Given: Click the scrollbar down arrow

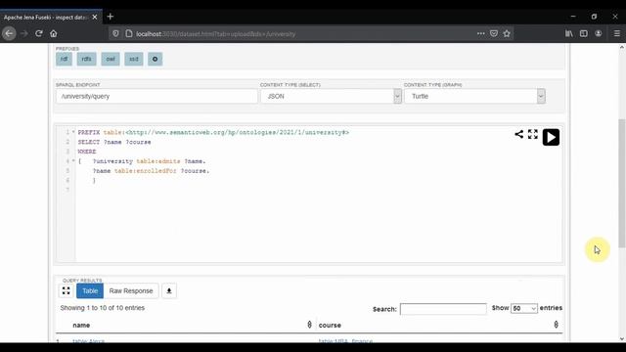Looking at the screenshot, I should coord(622,339).
